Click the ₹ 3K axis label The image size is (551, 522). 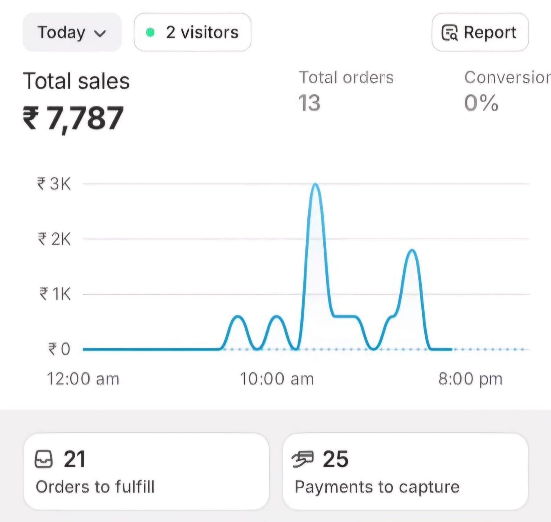tap(54, 184)
